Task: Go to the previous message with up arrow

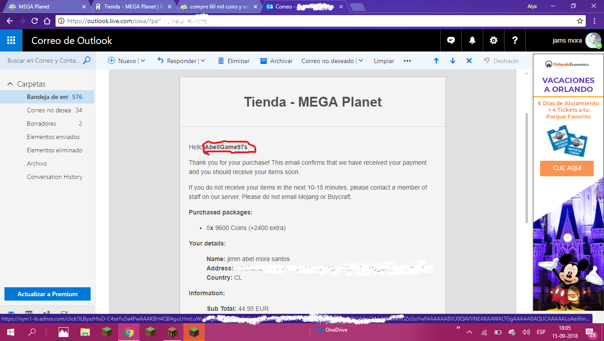Action: pyautogui.click(x=436, y=61)
